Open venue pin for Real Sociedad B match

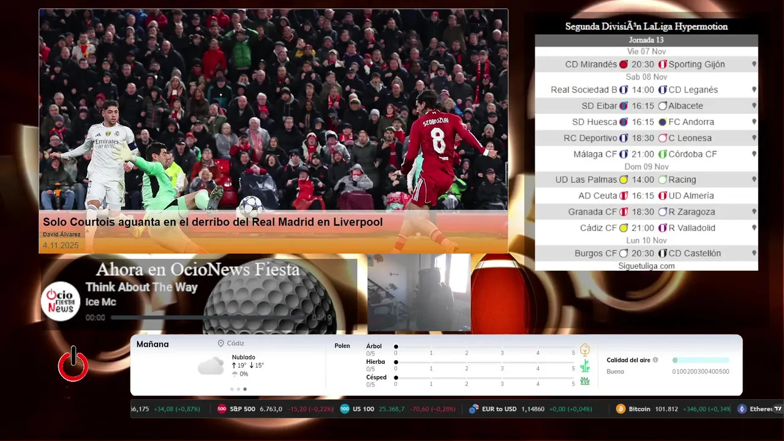click(x=754, y=89)
